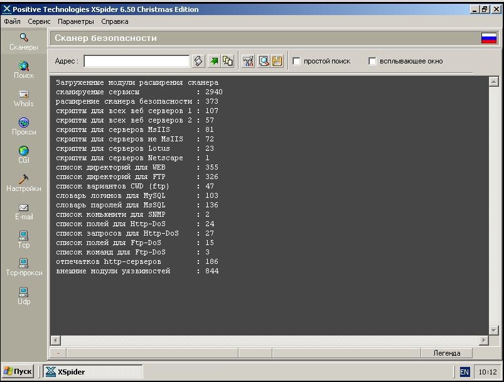Viewport: 504px width, 382px height.
Task: Enable the простой поиск checkbox
Action: tap(296, 61)
